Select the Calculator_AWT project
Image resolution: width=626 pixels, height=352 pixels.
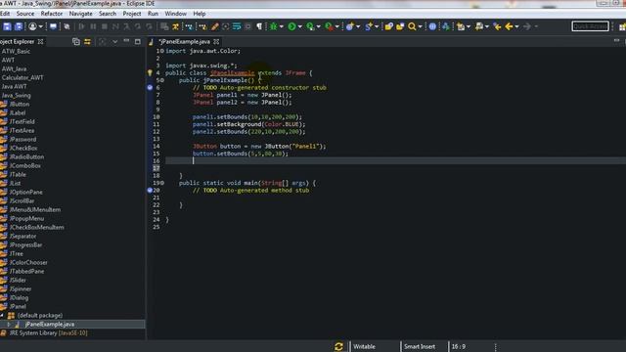click(22, 78)
